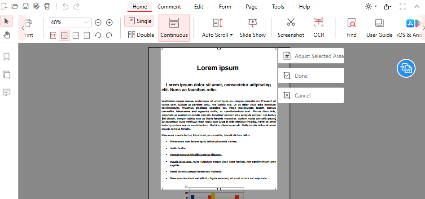Click the fit width zoom icon
Image resolution: width=425 pixels, height=199 pixels.
coord(76,35)
